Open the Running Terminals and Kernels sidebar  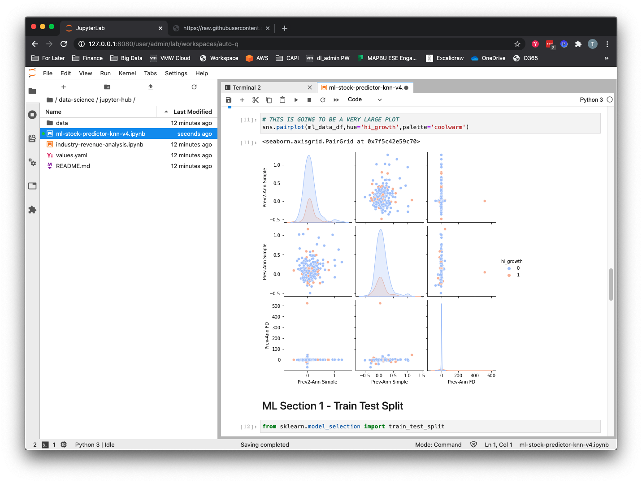[x=32, y=115]
